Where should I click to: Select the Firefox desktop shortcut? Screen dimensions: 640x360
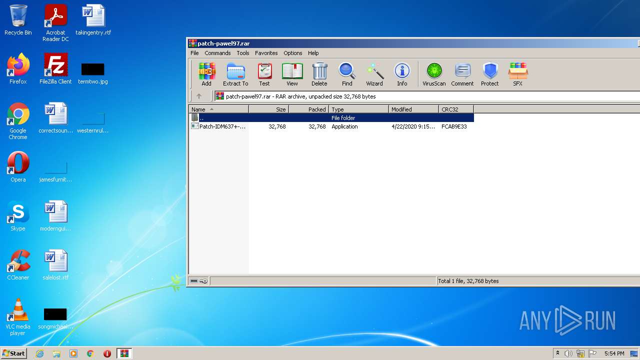click(x=18, y=69)
